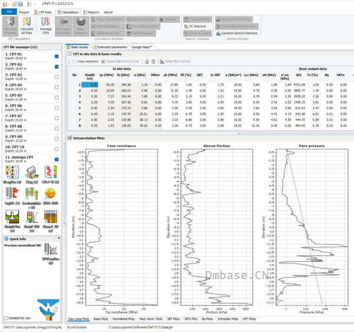Open the SBTn Plot tab

(x=191, y=319)
